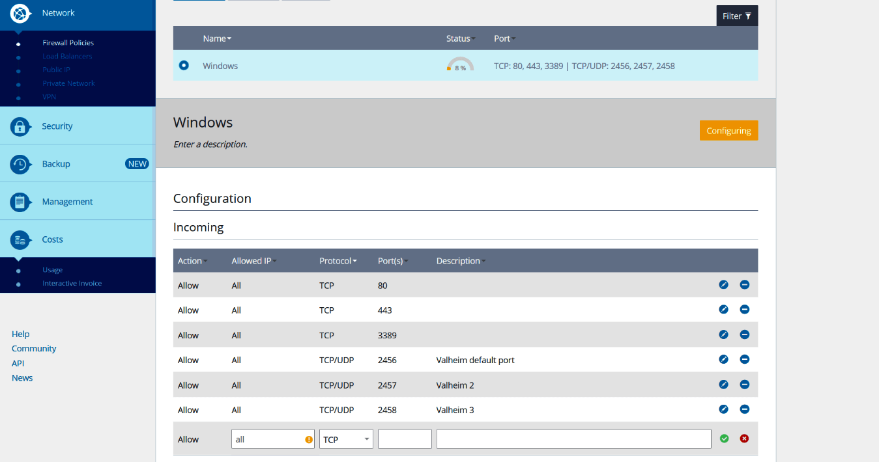
Task: Sort rules by Protocol column
Action: point(338,261)
